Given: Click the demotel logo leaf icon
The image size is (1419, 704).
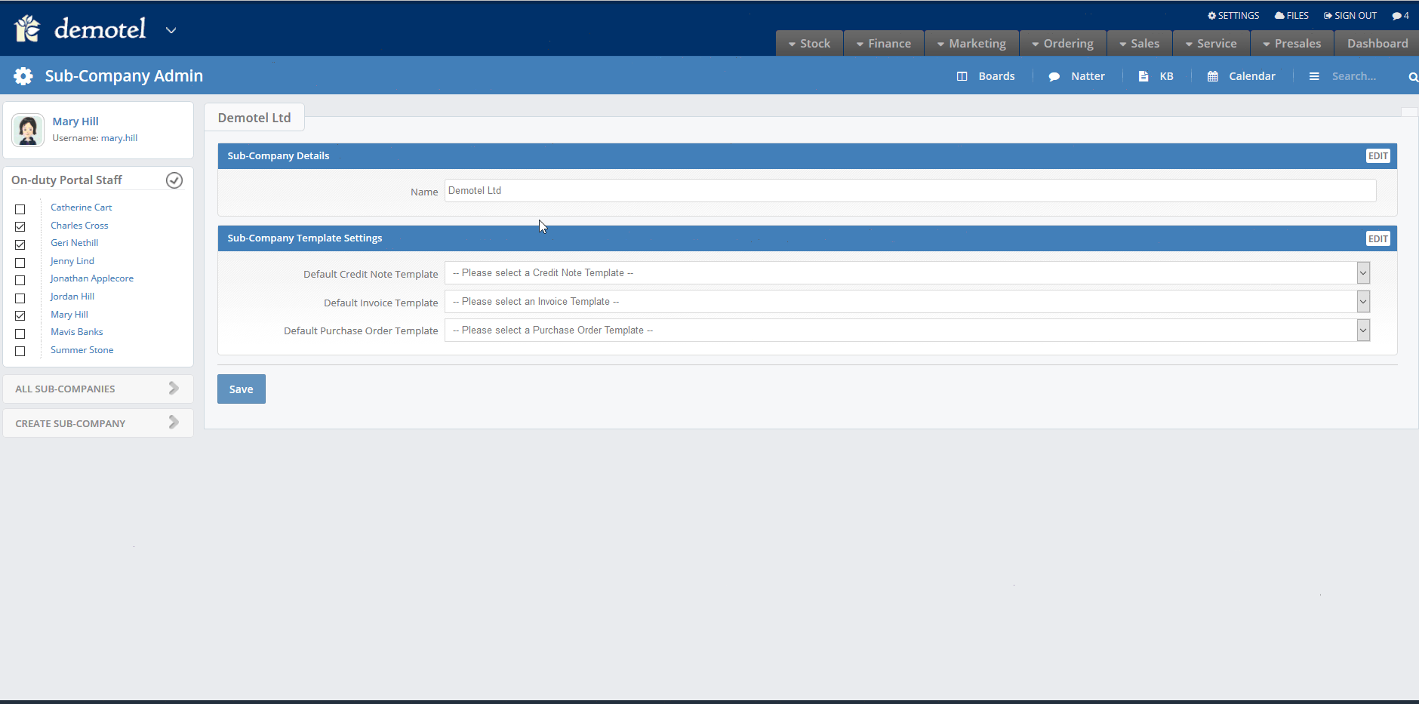Looking at the screenshot, I should click(x=27, y=29).
